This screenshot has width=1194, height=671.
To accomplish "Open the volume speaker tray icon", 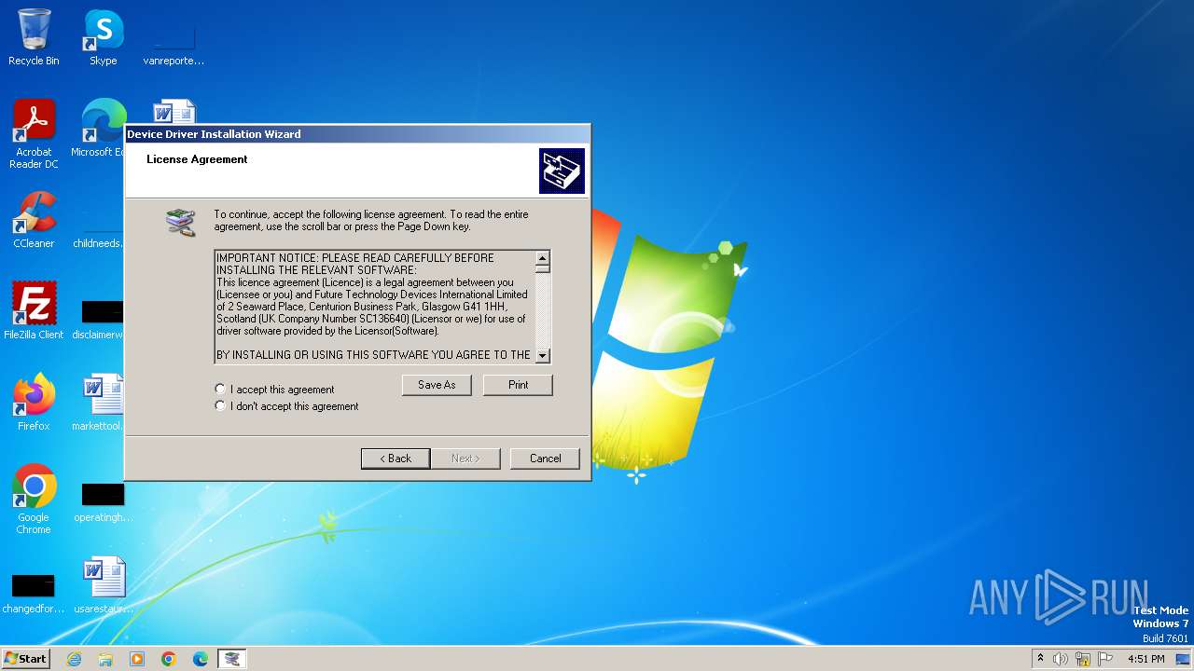I will [1061, 659].
